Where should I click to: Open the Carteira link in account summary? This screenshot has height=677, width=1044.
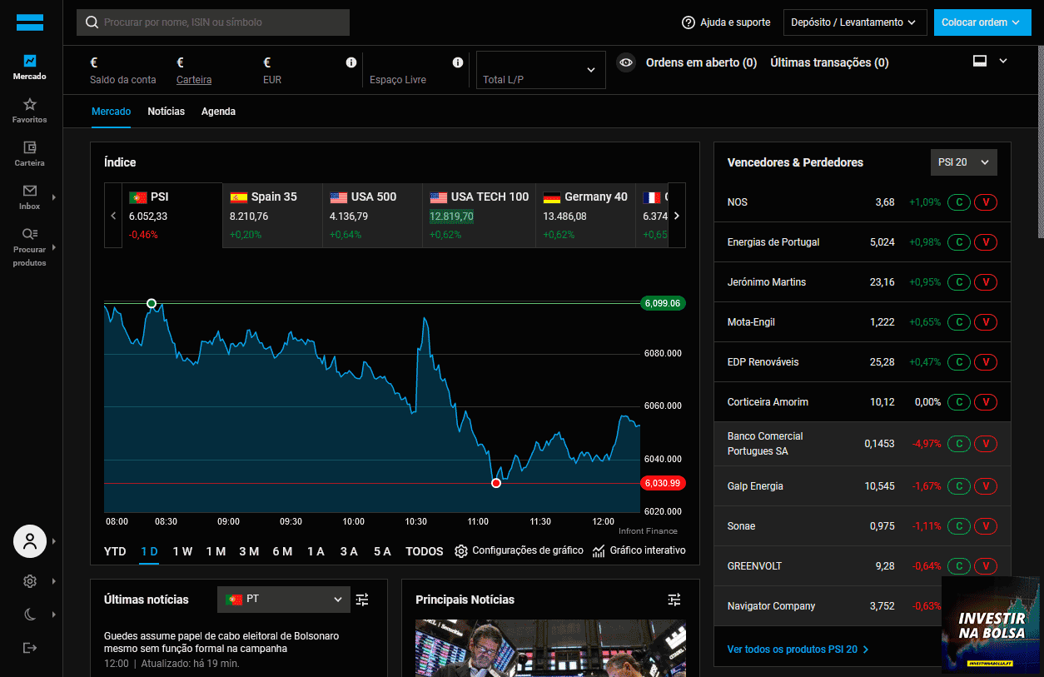[194, 80]
